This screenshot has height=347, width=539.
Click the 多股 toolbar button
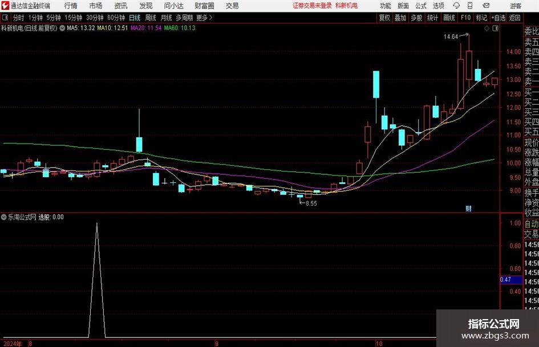pos(416,18)
